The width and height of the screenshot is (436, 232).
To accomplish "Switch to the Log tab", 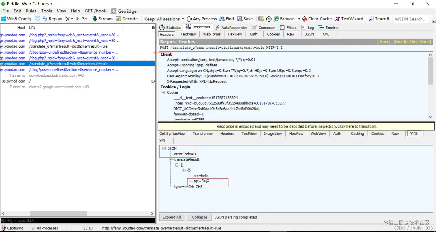I will coord(307,28).
